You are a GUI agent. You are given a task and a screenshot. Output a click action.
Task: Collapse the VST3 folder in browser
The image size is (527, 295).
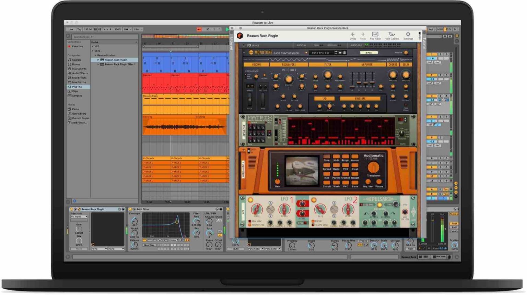(93, 51)
